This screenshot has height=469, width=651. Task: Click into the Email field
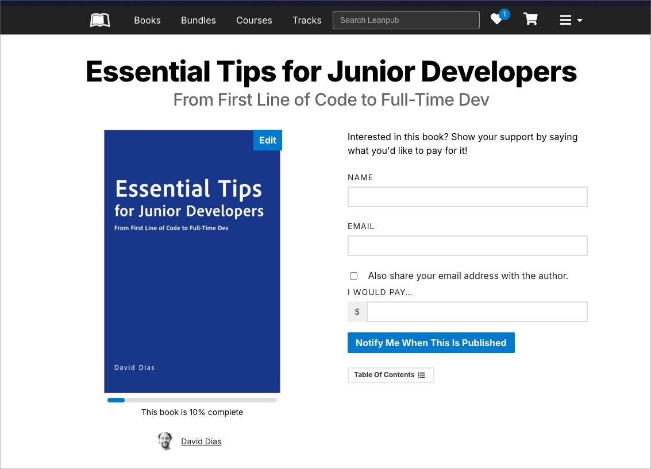(468, 246)
